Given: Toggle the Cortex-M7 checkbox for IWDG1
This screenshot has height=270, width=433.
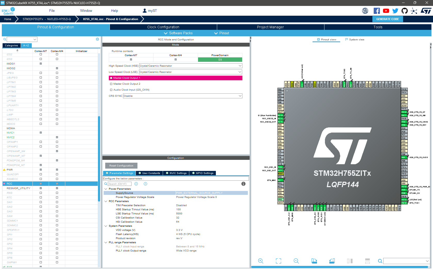Looking at the screenshot, I should tap(40, 64).
